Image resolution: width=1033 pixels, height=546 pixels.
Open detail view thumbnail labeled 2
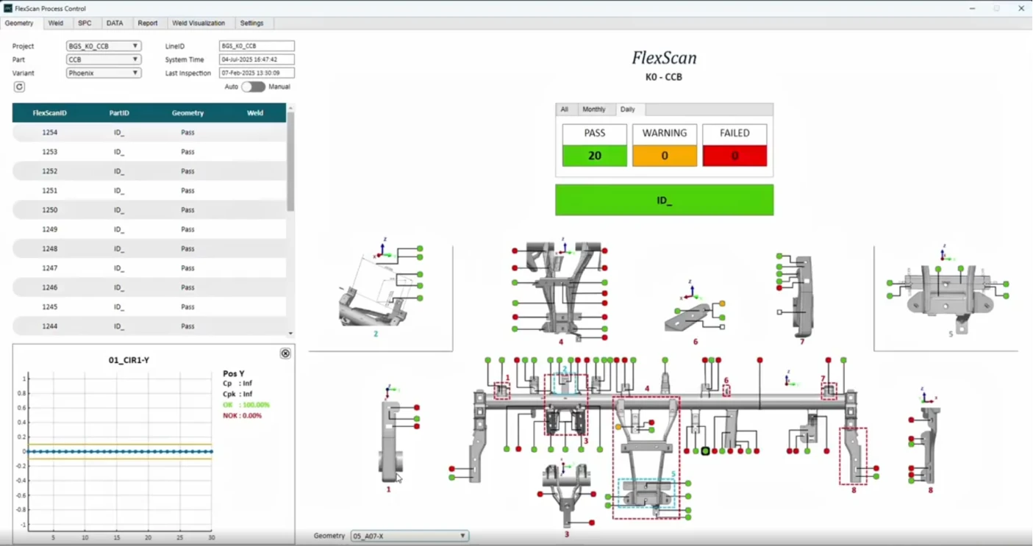click(380, 289)
